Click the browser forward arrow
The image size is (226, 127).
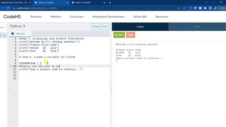tap(3, 8)
